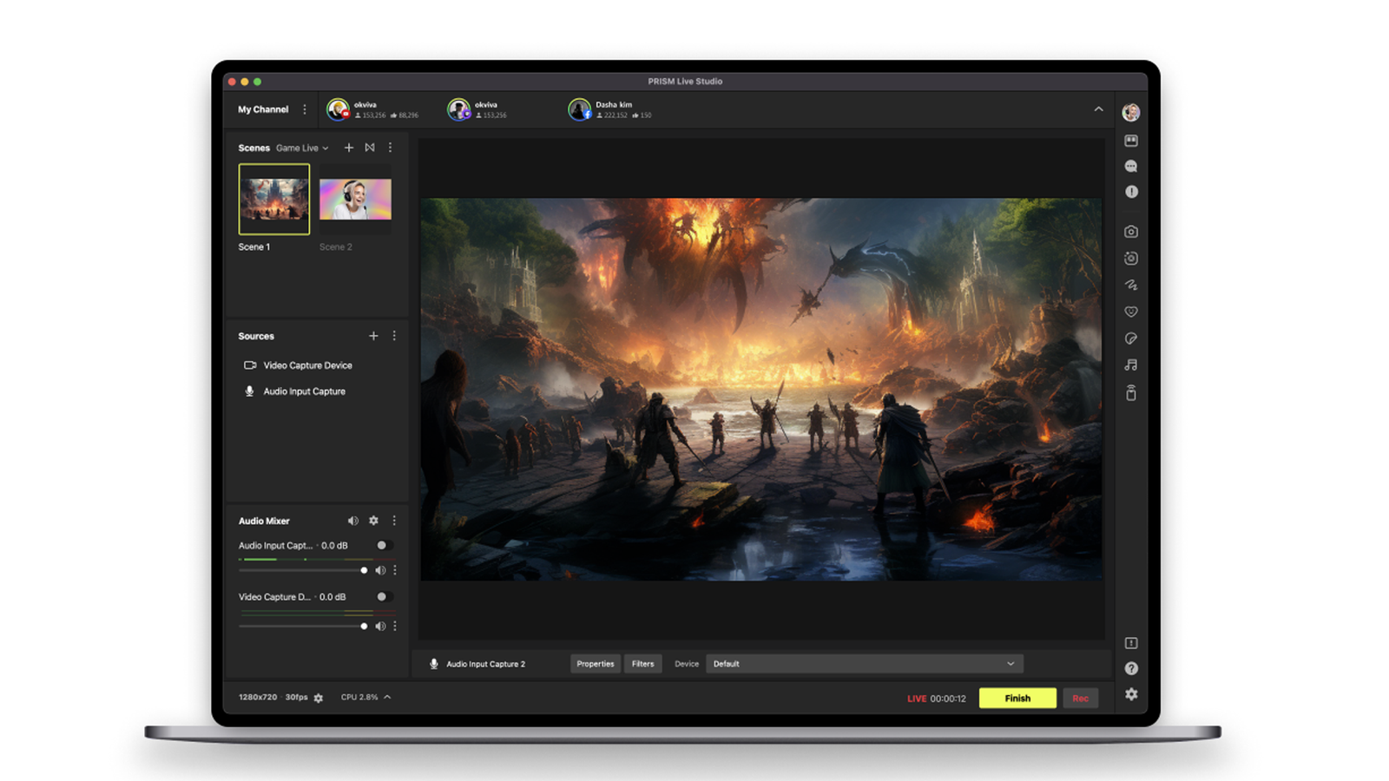
Task: Open the chat bubble icon in sidebar
Action: pos(1130,166)
